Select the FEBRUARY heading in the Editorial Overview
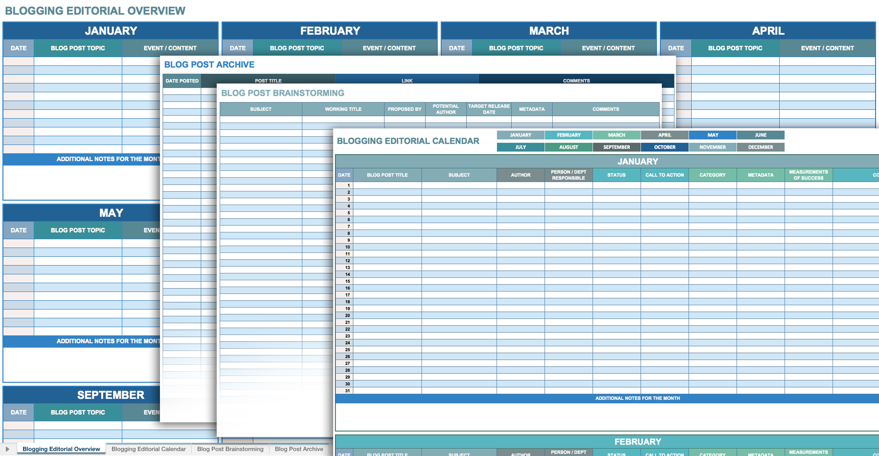 [330, 31]
